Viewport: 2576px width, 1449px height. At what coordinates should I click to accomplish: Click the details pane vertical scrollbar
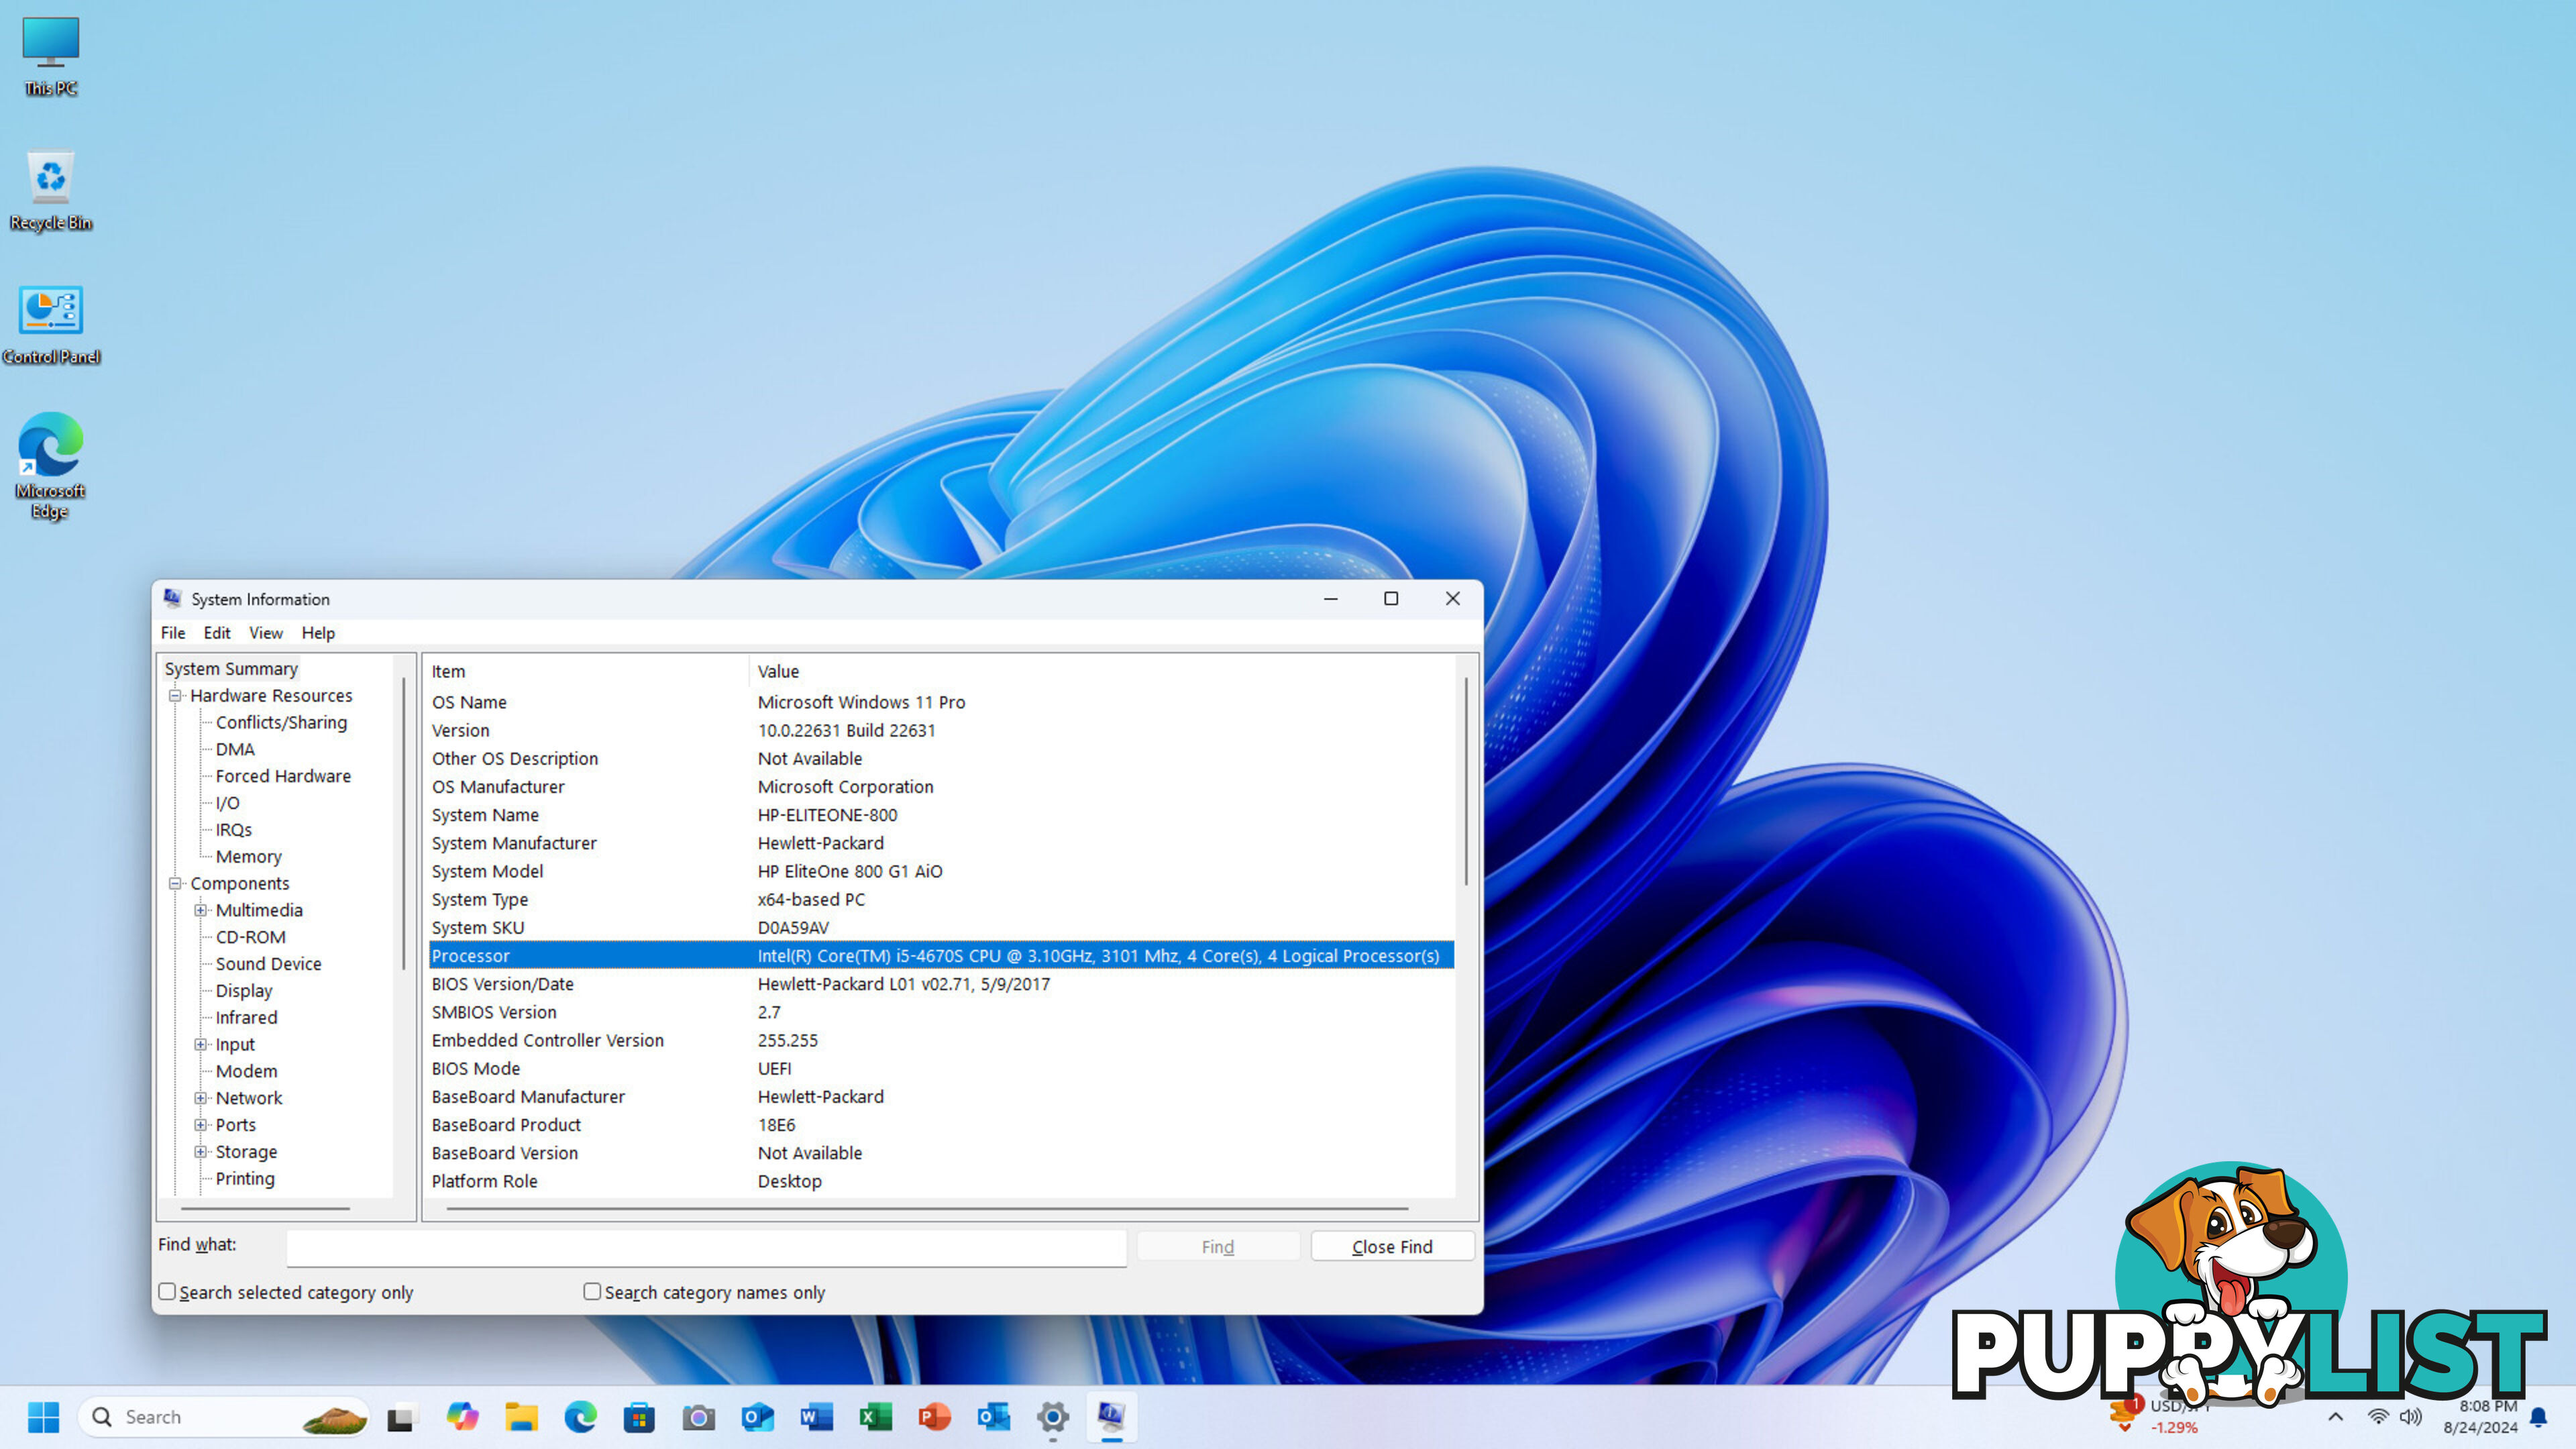(1466, 781)
